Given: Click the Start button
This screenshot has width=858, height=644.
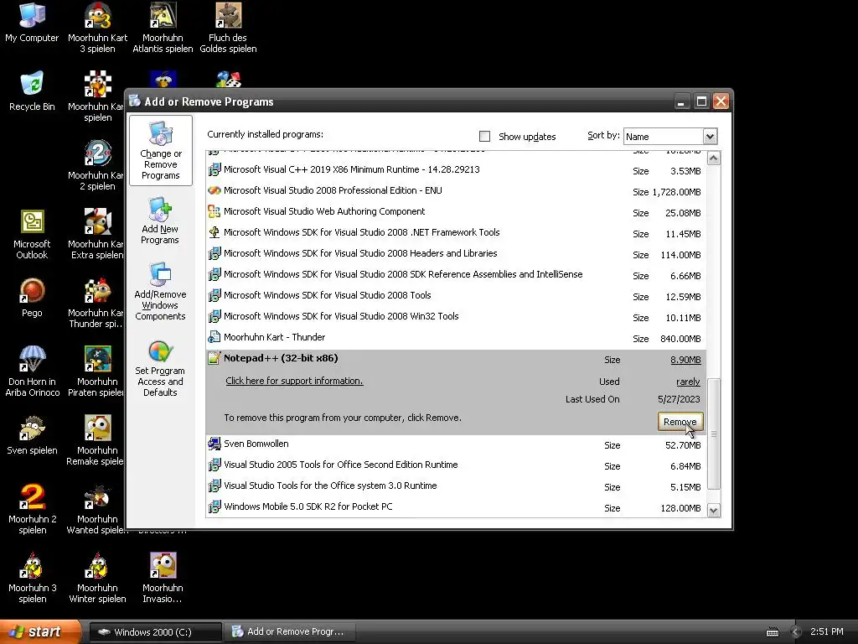Looking at the screenshot, I should click(x=41, y=631).
